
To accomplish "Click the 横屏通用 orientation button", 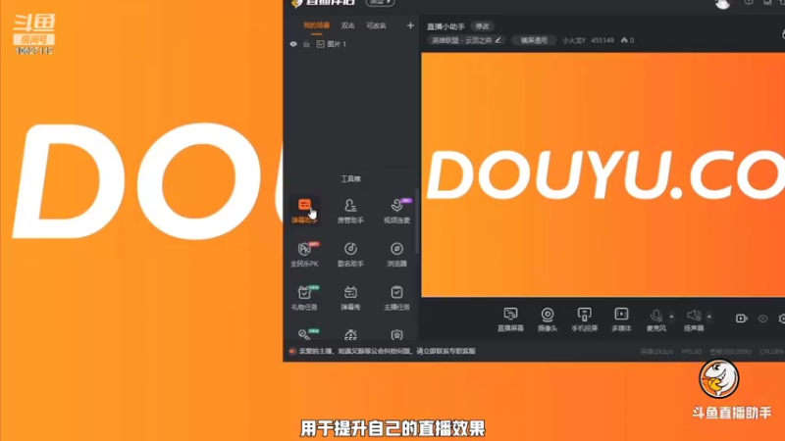I will tap(534, 40).
